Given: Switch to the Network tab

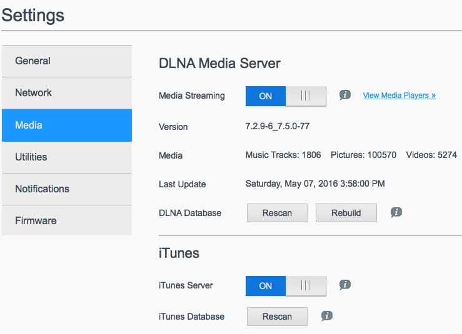Looking at the screenshot, I should (x=67, y=93).
